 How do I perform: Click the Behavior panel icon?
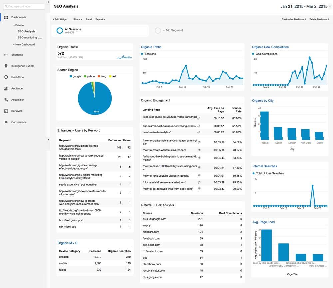coord(6,111)
